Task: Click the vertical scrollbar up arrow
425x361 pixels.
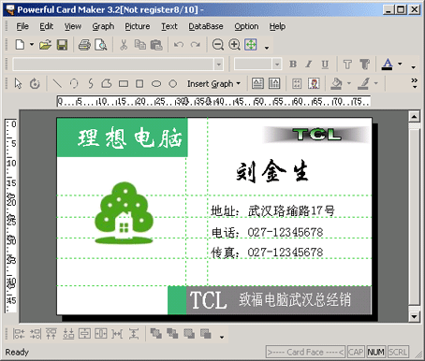Action: pos(414,117)
